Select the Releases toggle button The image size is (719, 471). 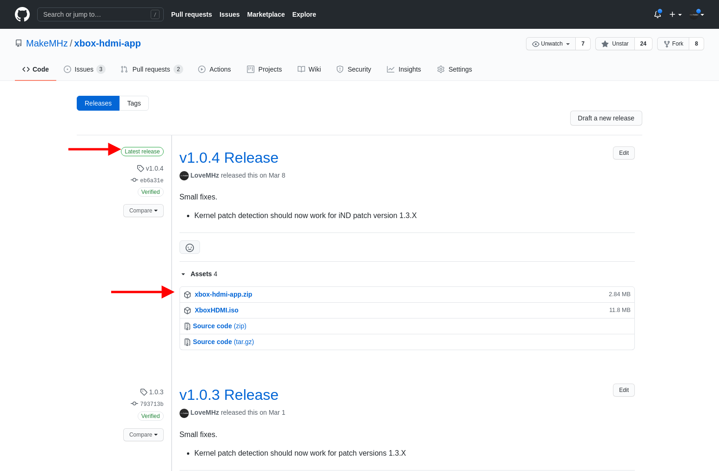[98, 103]
